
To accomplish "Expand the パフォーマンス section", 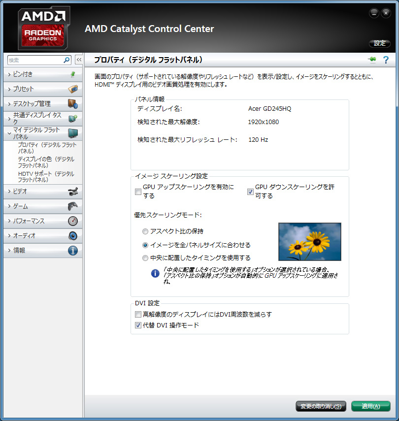I will 43,221.
